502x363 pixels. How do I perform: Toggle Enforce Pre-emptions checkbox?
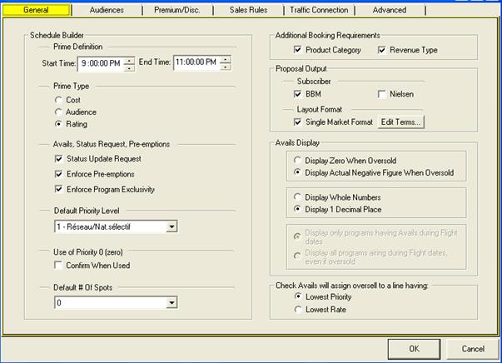click(x=57, y=174)
